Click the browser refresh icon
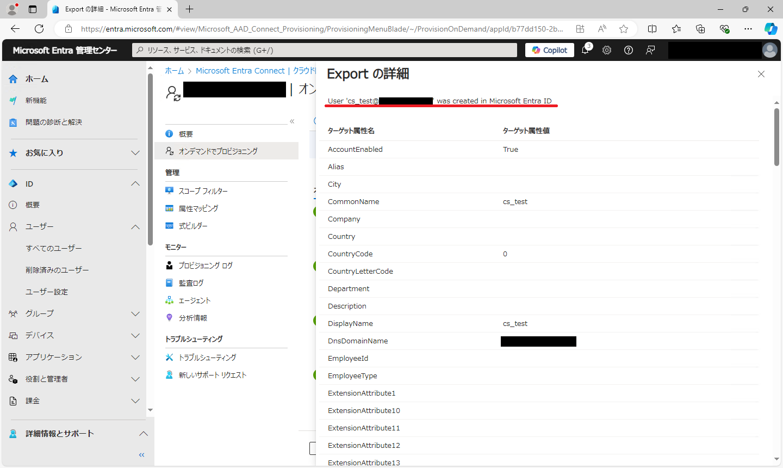The height and width of the screenshot is (468, 783). pyautogui.click(x=39, y=29)
